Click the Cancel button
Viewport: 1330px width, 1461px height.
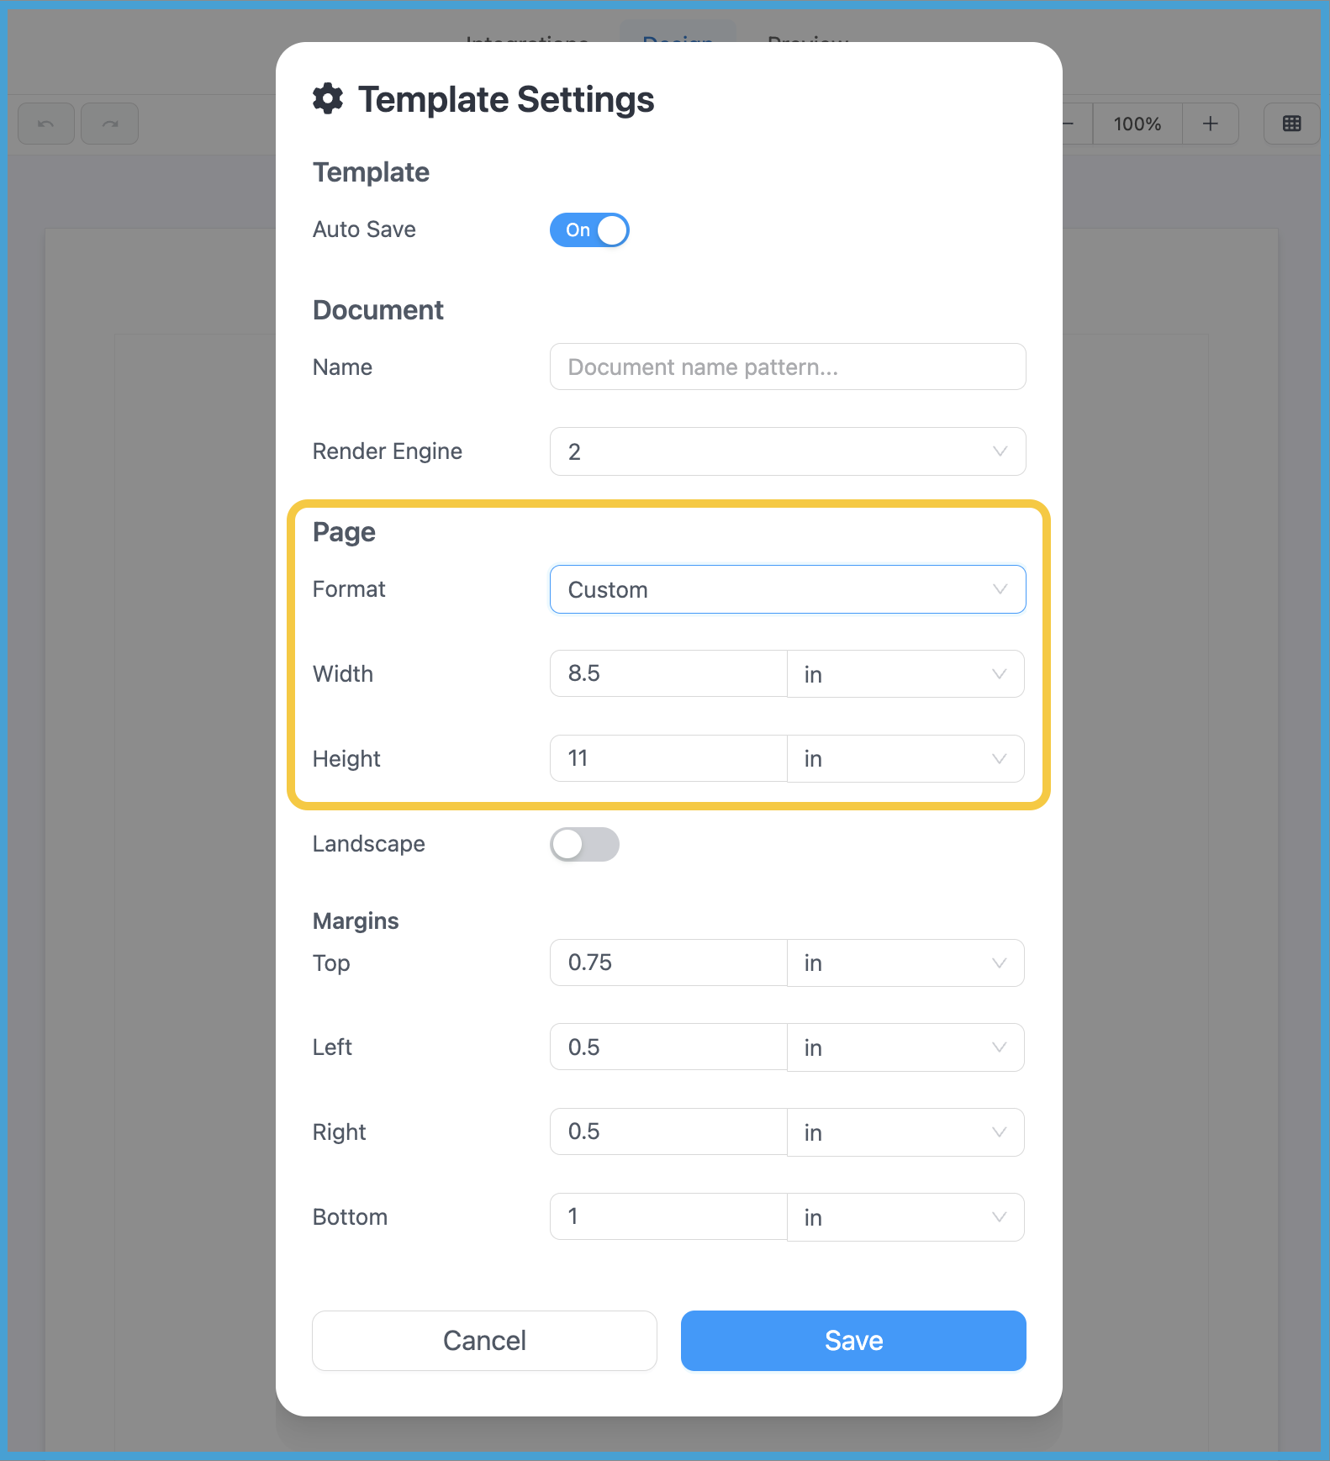(484, 1341)
